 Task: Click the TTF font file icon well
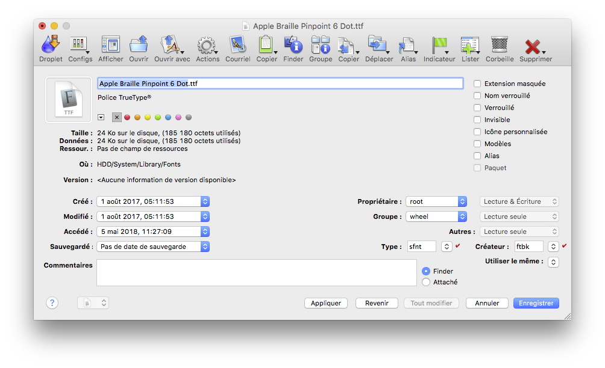pyautogui.click(x=69, y=100)
